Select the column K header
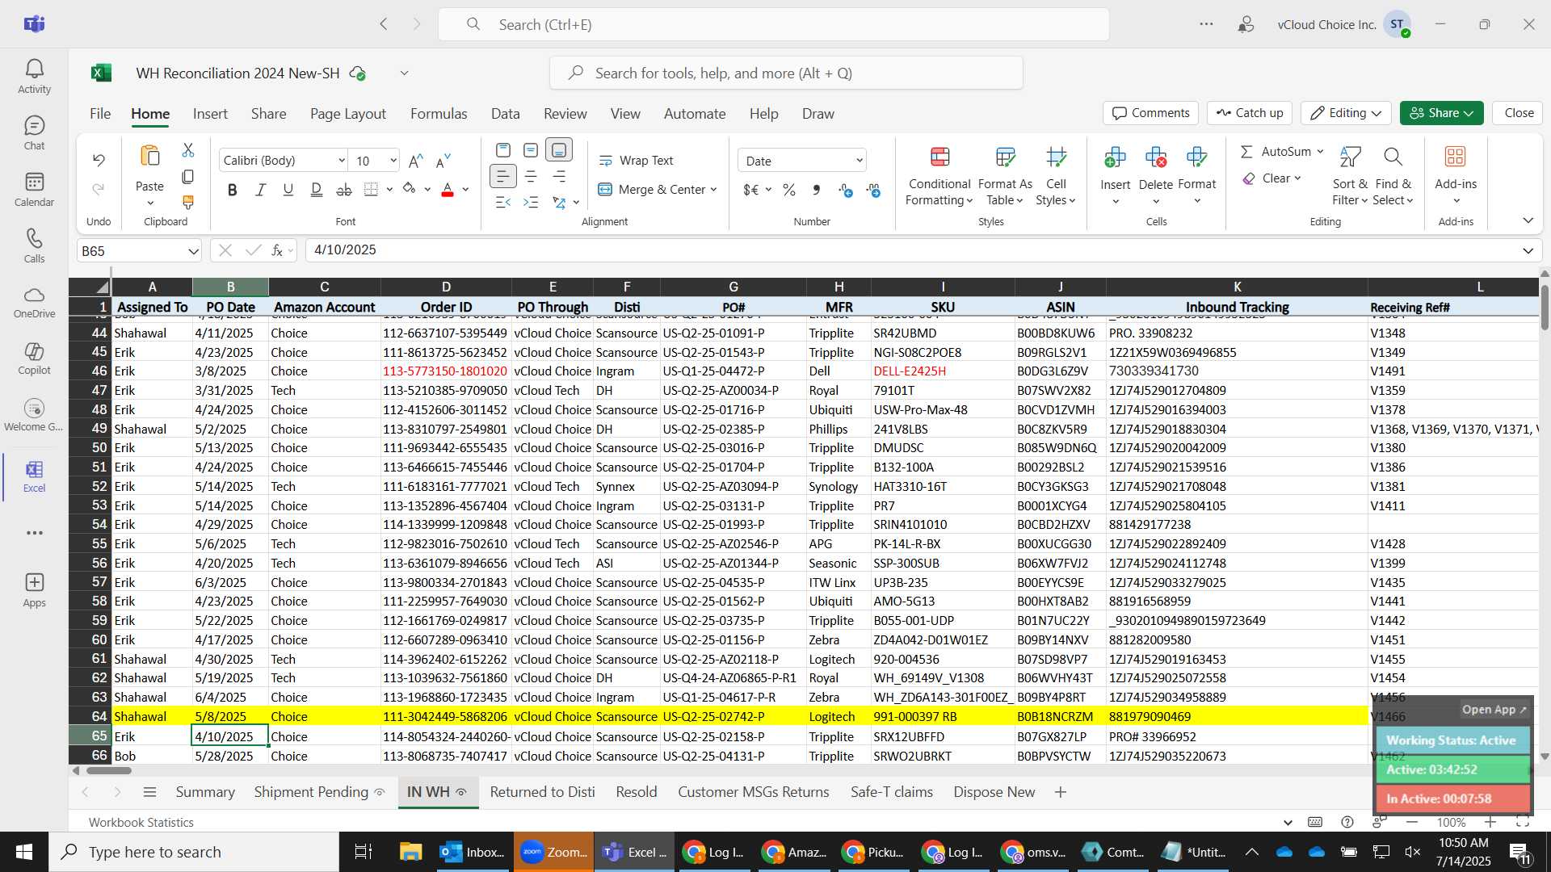Image resolution: width=1551 pixels, height=872 pixels. coord(1237,287)
